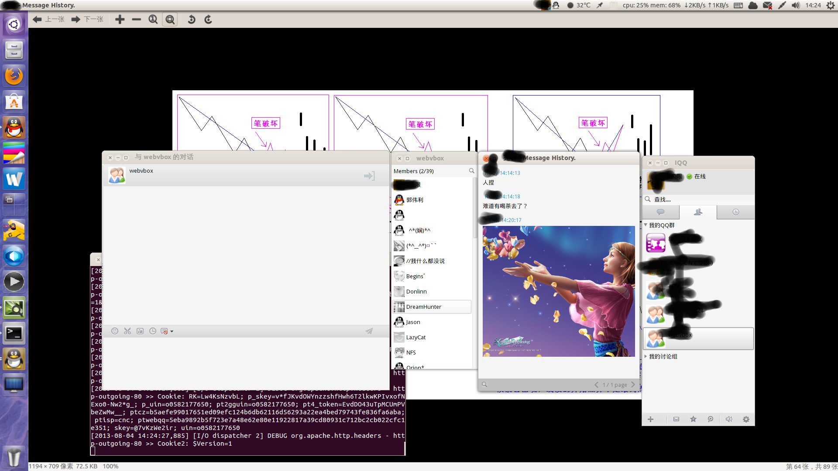Screen dimensions: 838x471
Task: Search members via Members magnifier icon
Action: tap(471, 171)
